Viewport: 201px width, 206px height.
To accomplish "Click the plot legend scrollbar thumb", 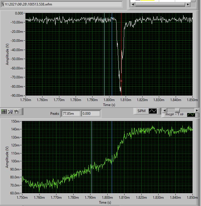I will tap(177, 110).
